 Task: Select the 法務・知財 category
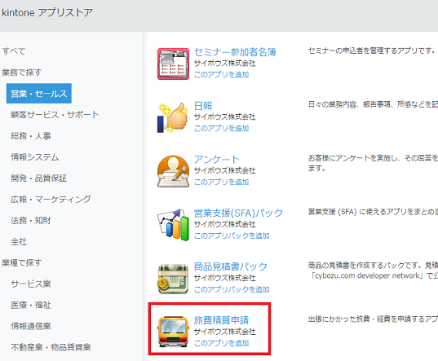pyautogui.click(x=31, y=220)
